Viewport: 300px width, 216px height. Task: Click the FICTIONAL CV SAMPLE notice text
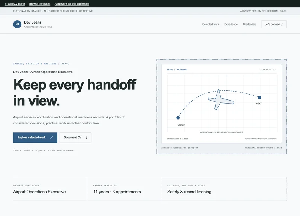coord(53,11)
